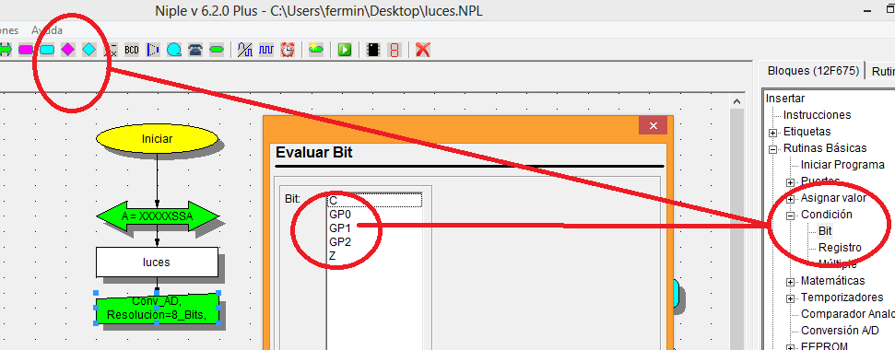Click the cyan rounded rectangle toolbar icon
This screenshot has height=350, width=895.
coord(47,50)
